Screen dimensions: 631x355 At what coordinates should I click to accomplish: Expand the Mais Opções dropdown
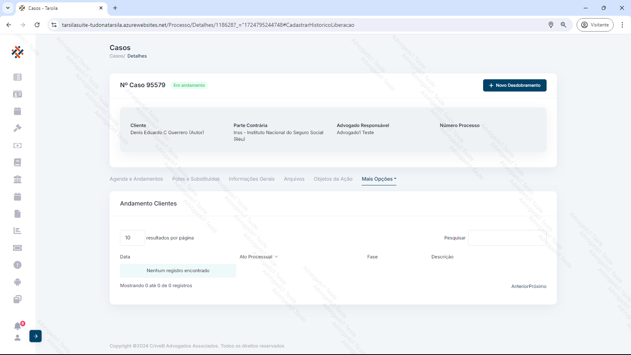pyautogui.click(x=379, y=179)
